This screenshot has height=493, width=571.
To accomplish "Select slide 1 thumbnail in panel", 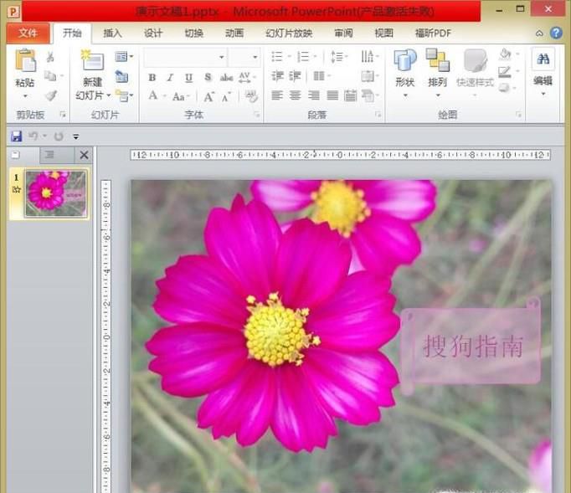I will tap(56, 193).
